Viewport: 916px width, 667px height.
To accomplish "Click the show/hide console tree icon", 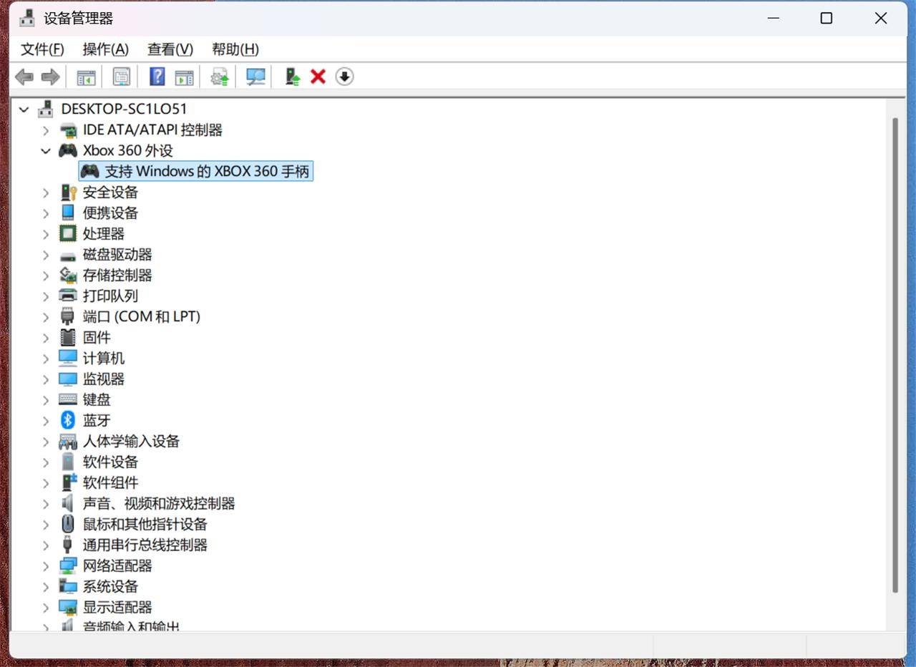I will (x=86, y=77).
